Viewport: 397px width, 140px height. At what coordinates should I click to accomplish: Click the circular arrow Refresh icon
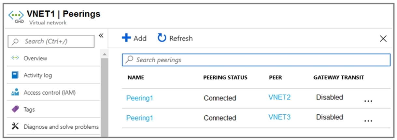click(162, 38)
